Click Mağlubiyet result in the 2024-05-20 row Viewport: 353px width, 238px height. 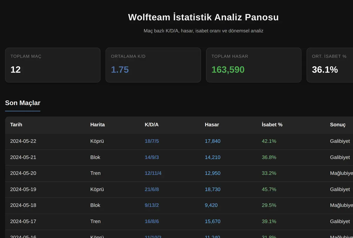click(x=342, y=173)
